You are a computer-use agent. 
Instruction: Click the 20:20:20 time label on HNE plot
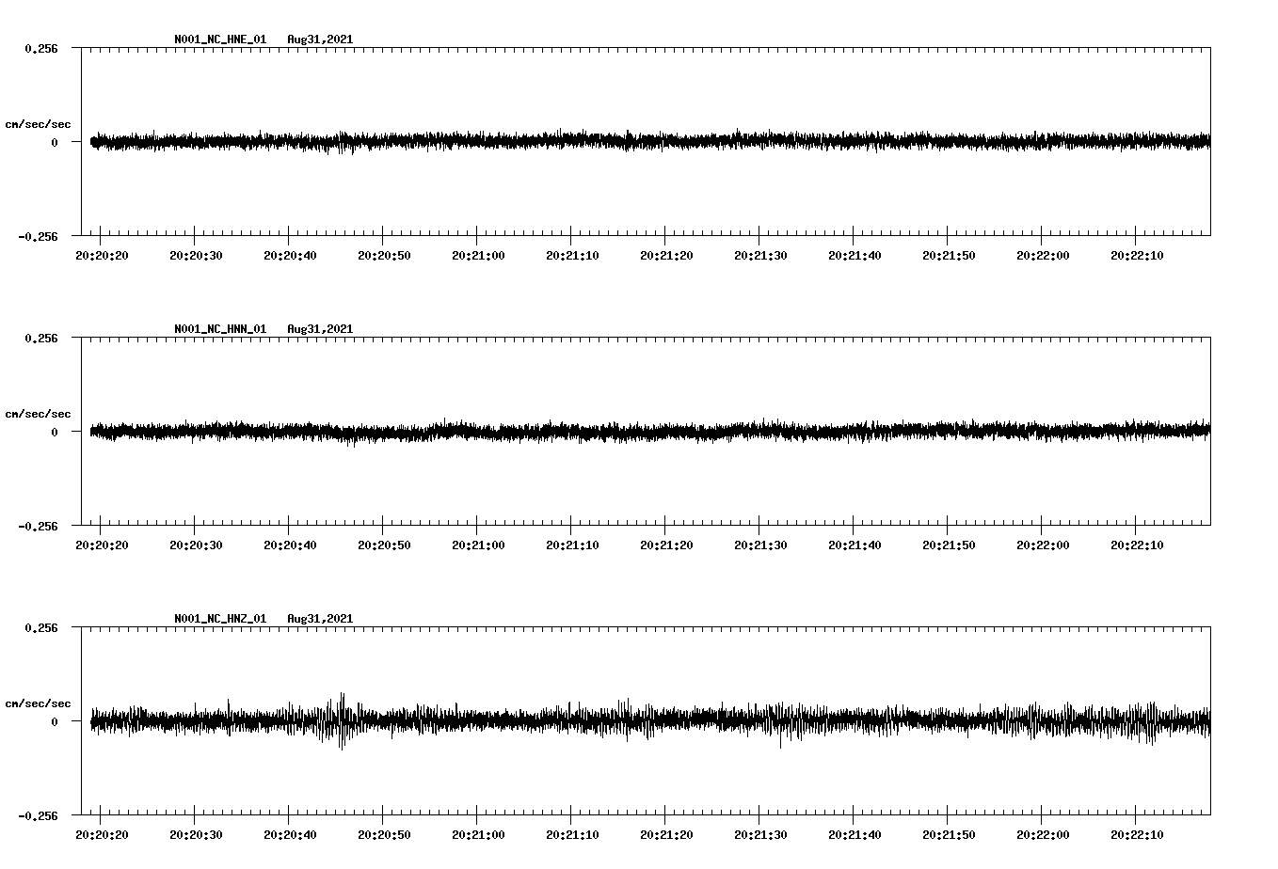coord(102,256)
